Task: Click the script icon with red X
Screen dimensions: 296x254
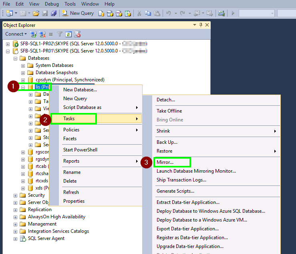Action: [77, 34]
